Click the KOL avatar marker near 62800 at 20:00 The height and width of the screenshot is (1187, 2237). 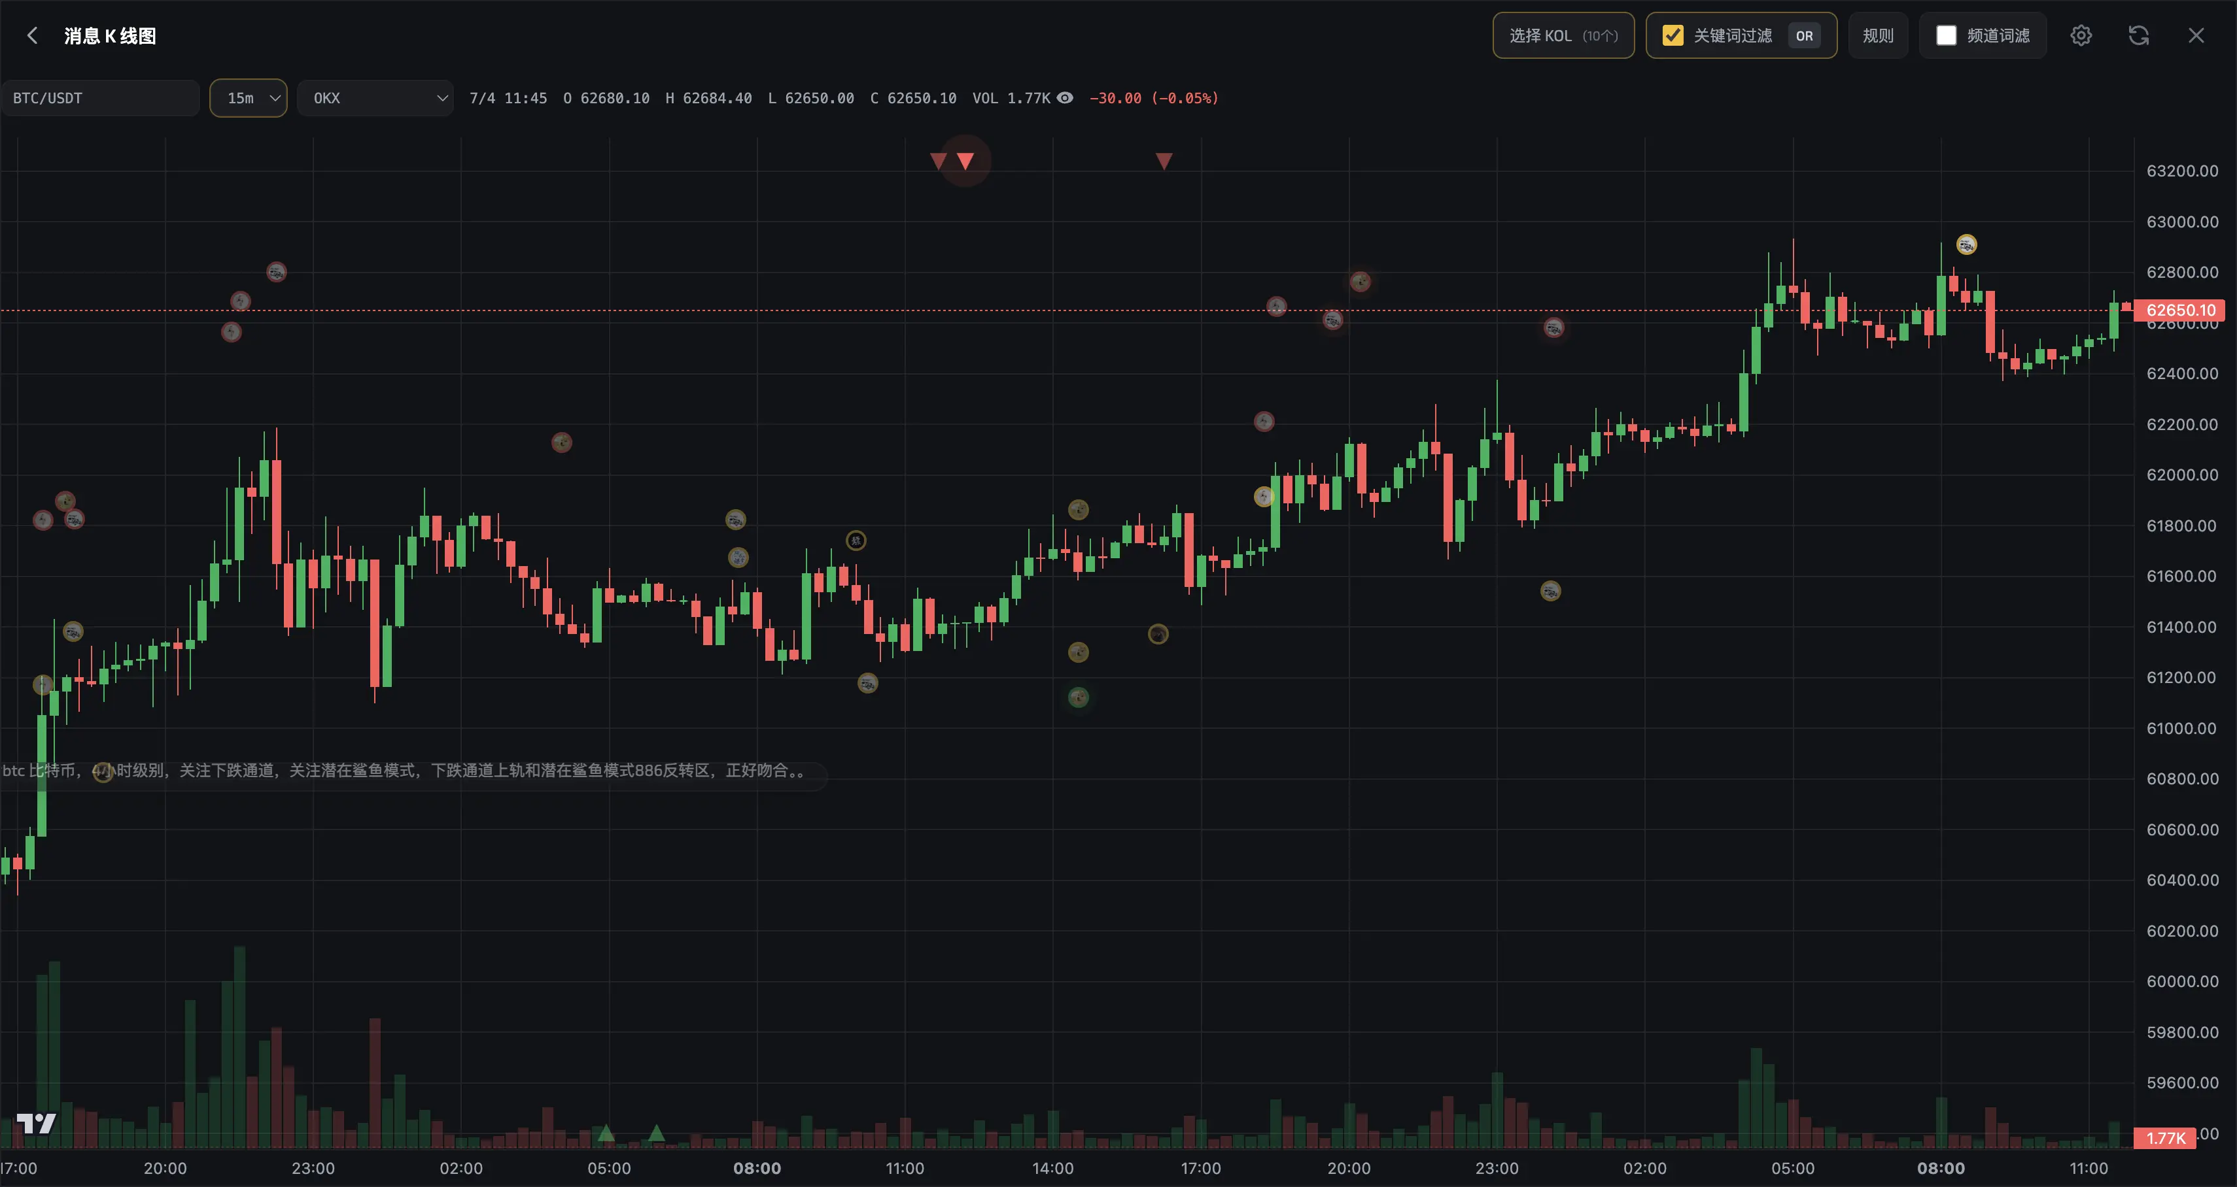[x=1359, y=281]
